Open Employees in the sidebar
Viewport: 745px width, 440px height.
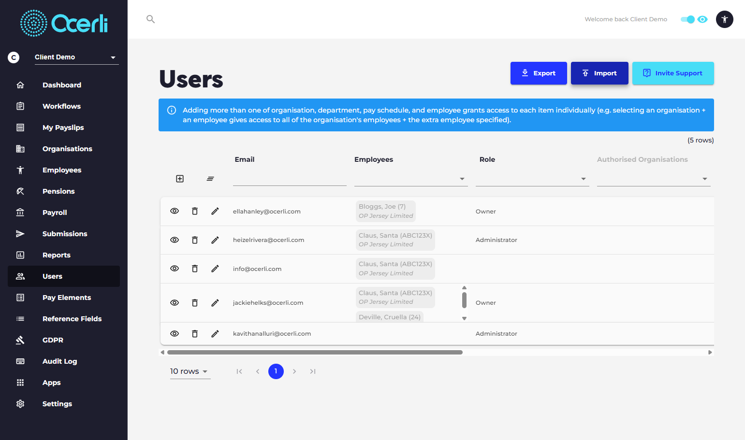click(64, 170)
